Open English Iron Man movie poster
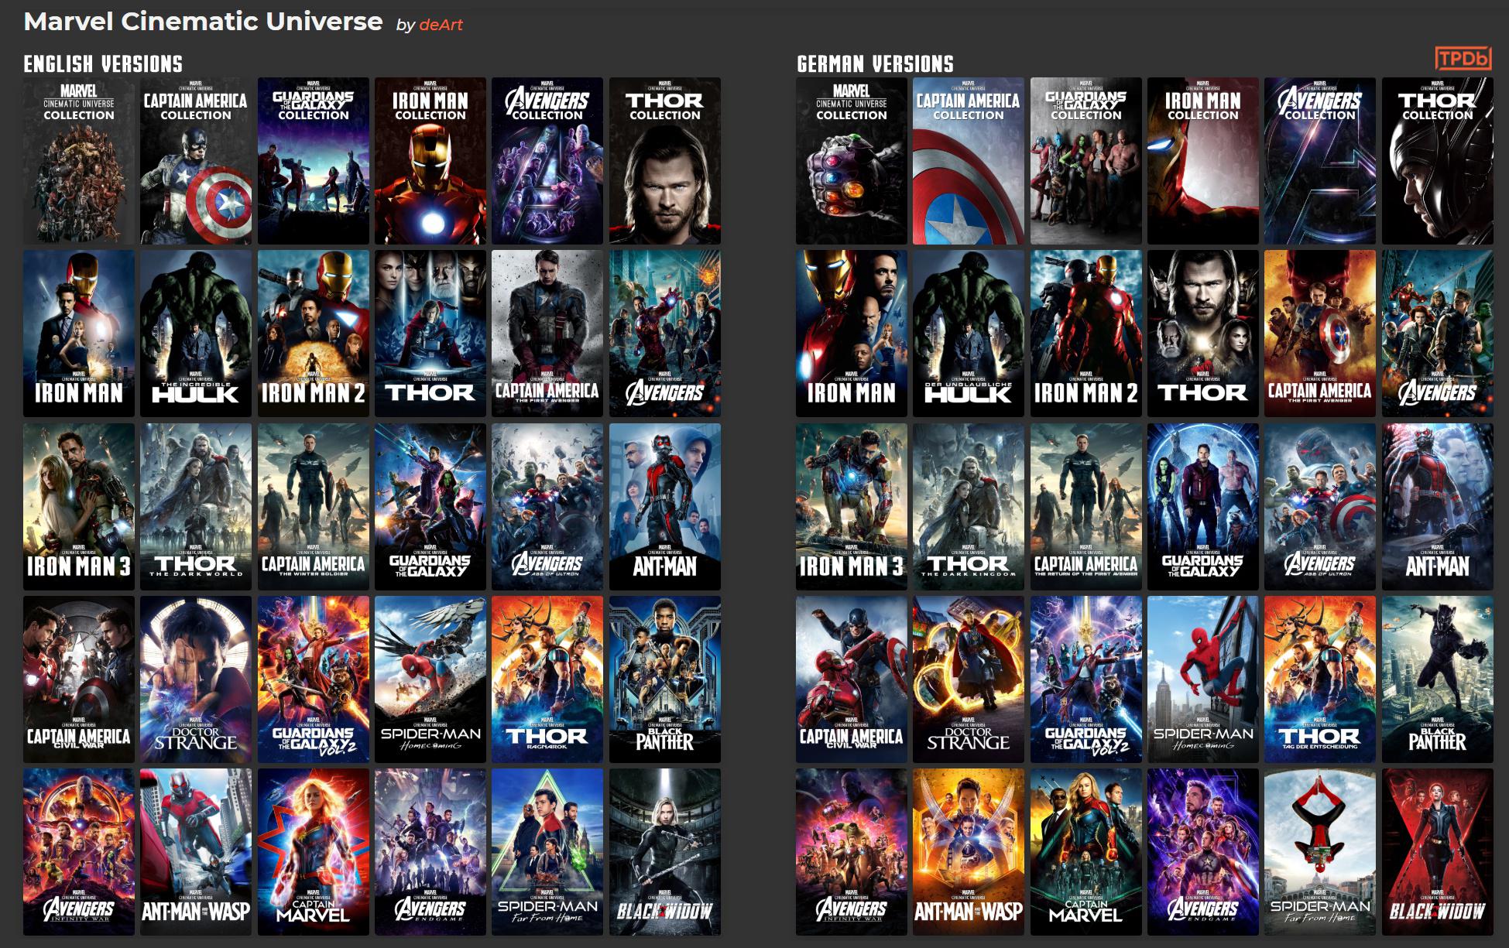 (79, 334)
